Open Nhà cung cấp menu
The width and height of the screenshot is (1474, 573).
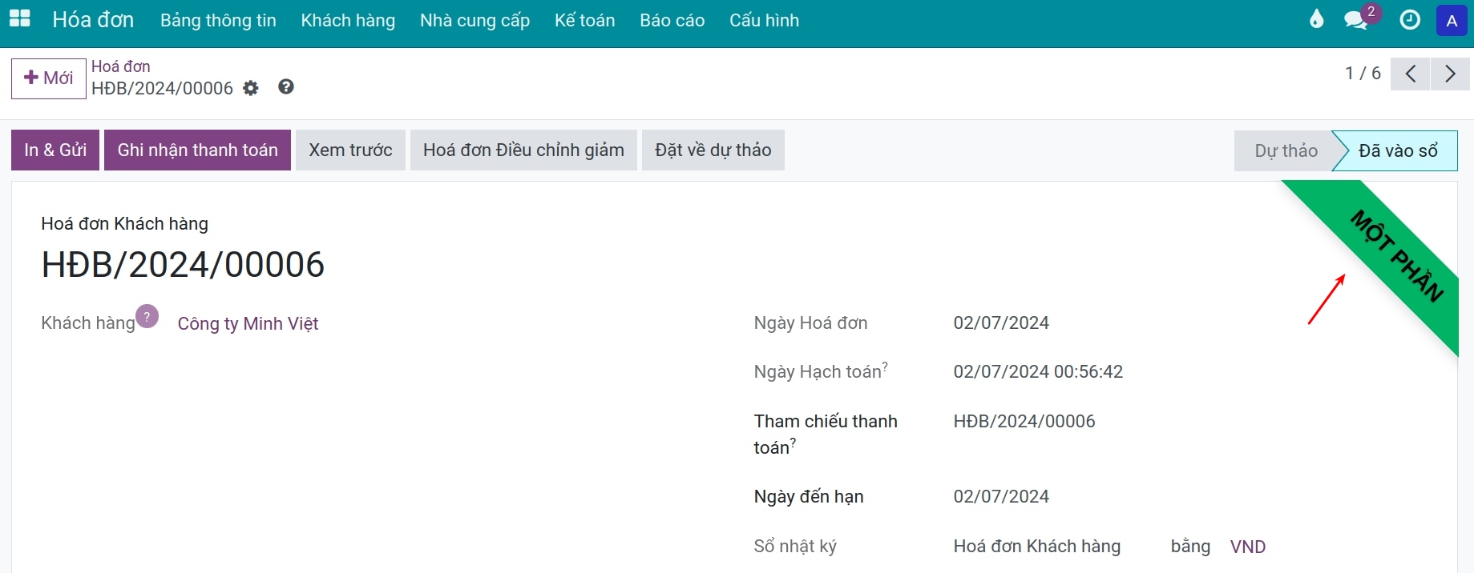point(475,21)
